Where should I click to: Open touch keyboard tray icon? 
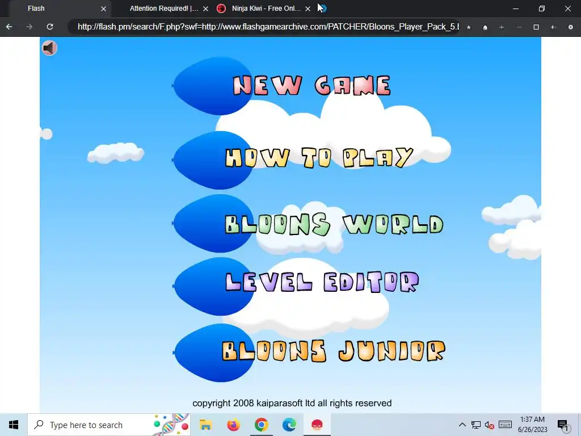pos(505,425)
